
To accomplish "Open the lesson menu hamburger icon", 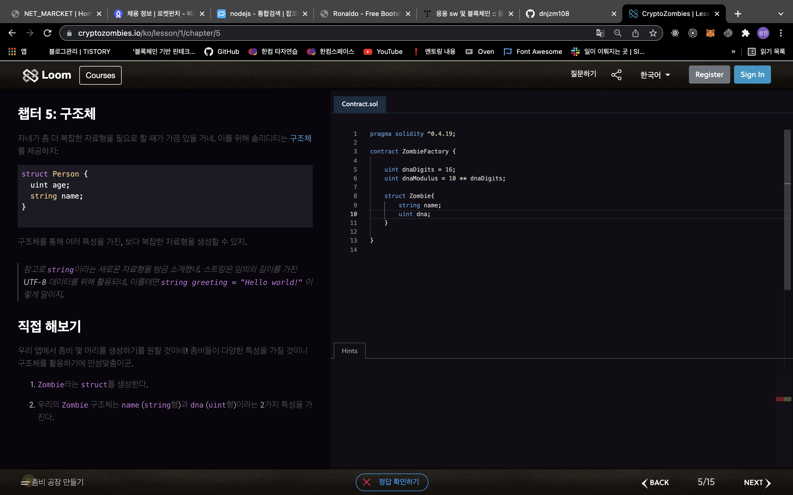I will (25, 482).
